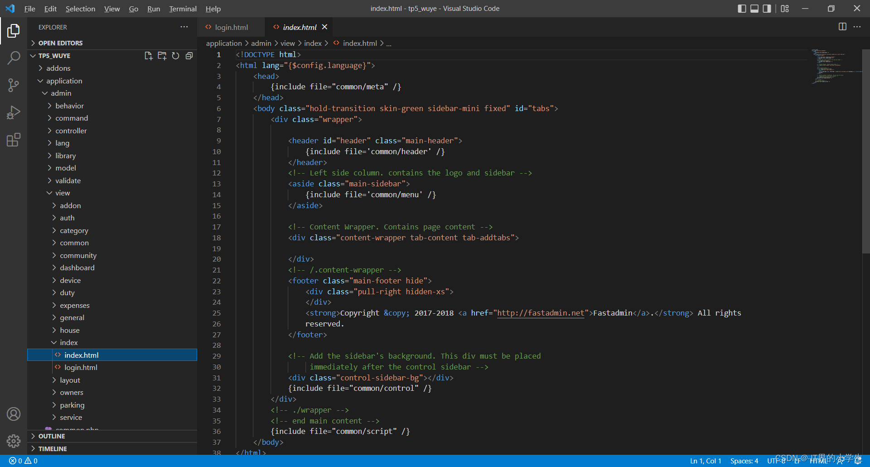Viewport: 870px width, 467px height.
Task: Open the Run menu
Action: (x=154, y=9)
